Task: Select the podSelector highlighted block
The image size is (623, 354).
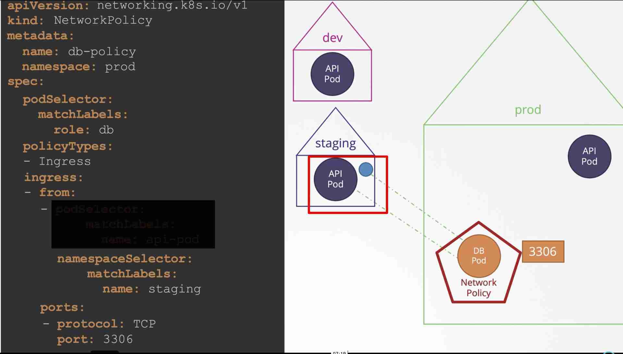Action: coord(133,224)
